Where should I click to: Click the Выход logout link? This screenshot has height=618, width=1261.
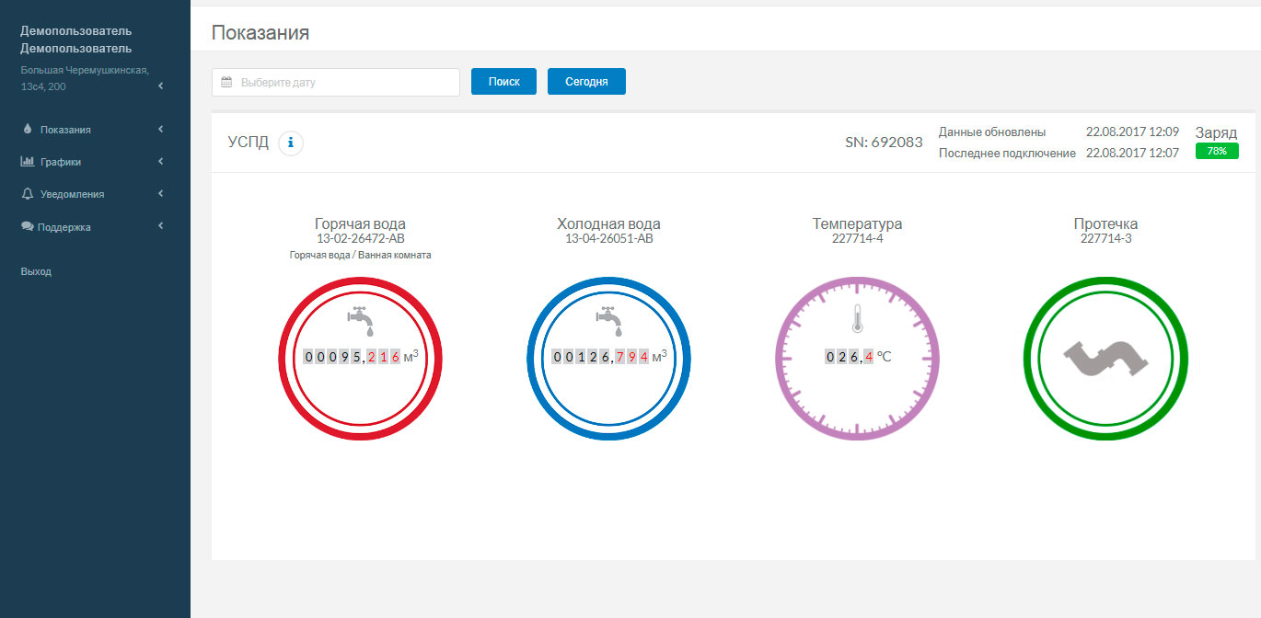36,271
